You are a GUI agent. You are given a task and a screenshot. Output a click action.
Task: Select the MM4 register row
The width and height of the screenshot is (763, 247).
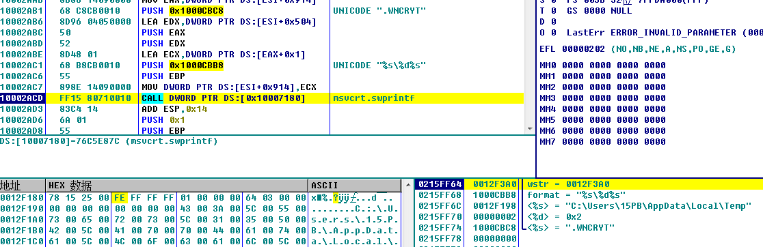click(x=603, y=109)
